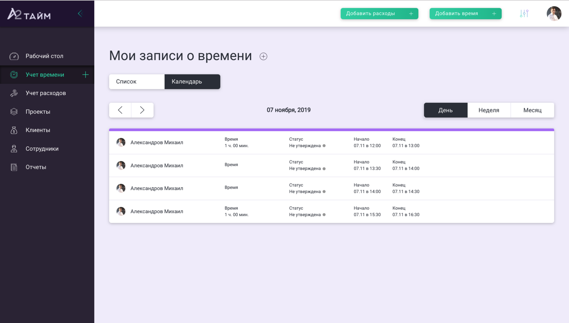Image resolution: width=569 pixels, height=323 pixels.
Task: Click end time 07.11 в 16:30
Action: click(x=406, y=215)
